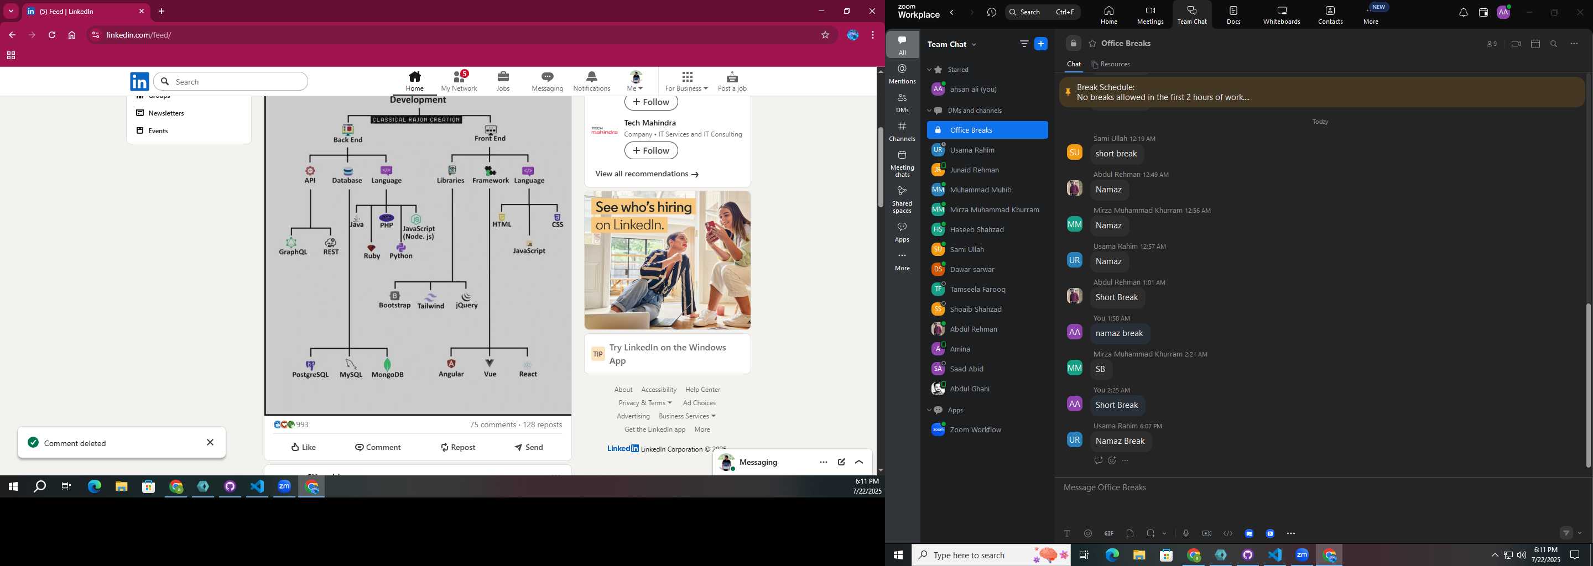This screenshot has width=1593, height=566.
Task: Expand Team Chat dropdown
Action: click(x=975, y=44)
